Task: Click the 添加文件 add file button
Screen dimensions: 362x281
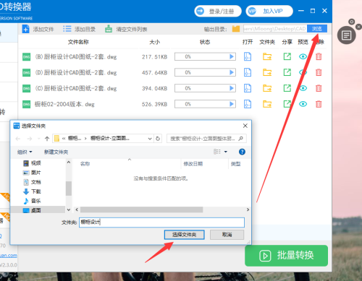Action: point(38,29)
